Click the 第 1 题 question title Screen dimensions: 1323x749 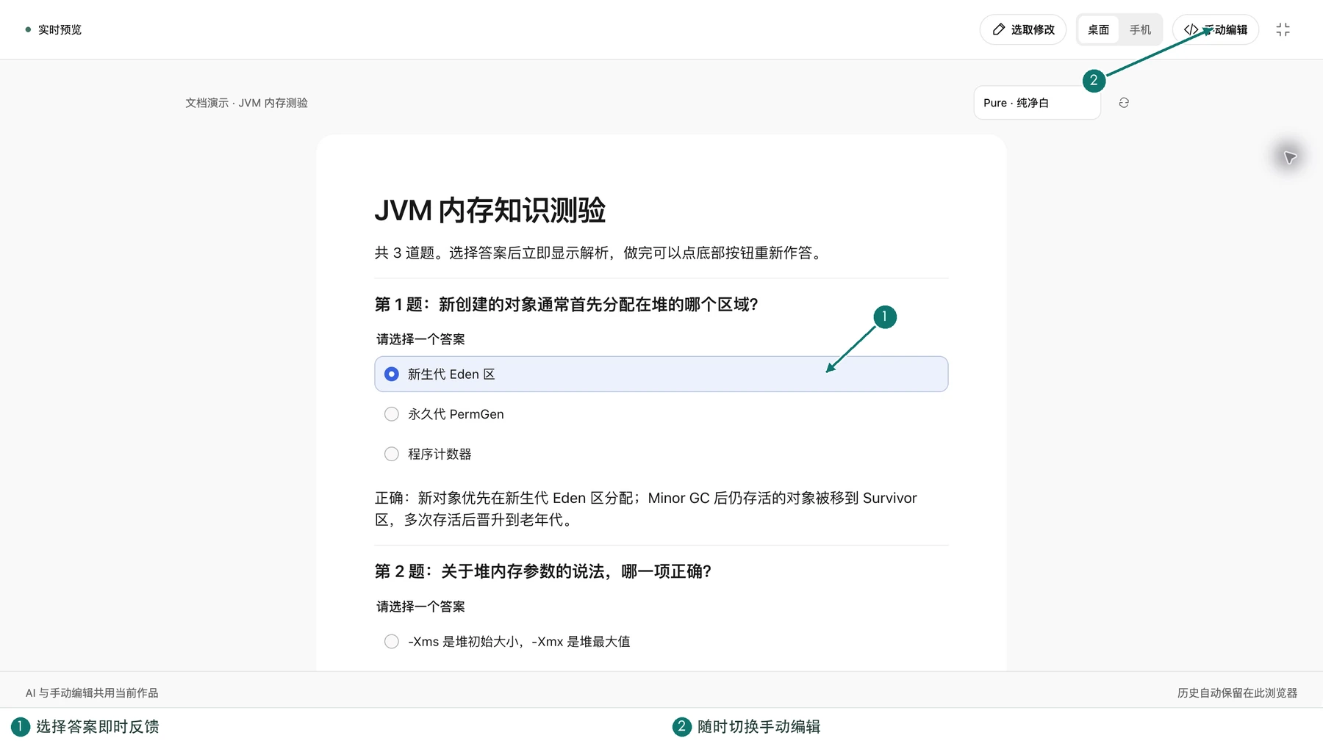tap(566, 304)
